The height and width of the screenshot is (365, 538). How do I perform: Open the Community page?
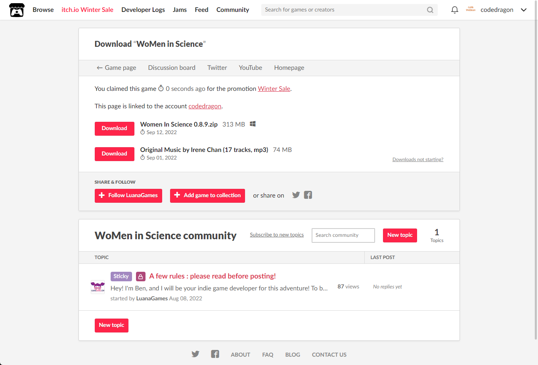tap(233, 10)
